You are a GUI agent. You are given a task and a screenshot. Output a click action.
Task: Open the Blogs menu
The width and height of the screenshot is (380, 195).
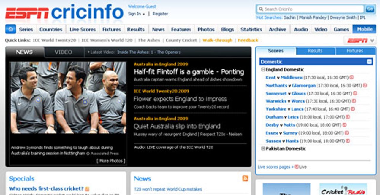[227, 29]
